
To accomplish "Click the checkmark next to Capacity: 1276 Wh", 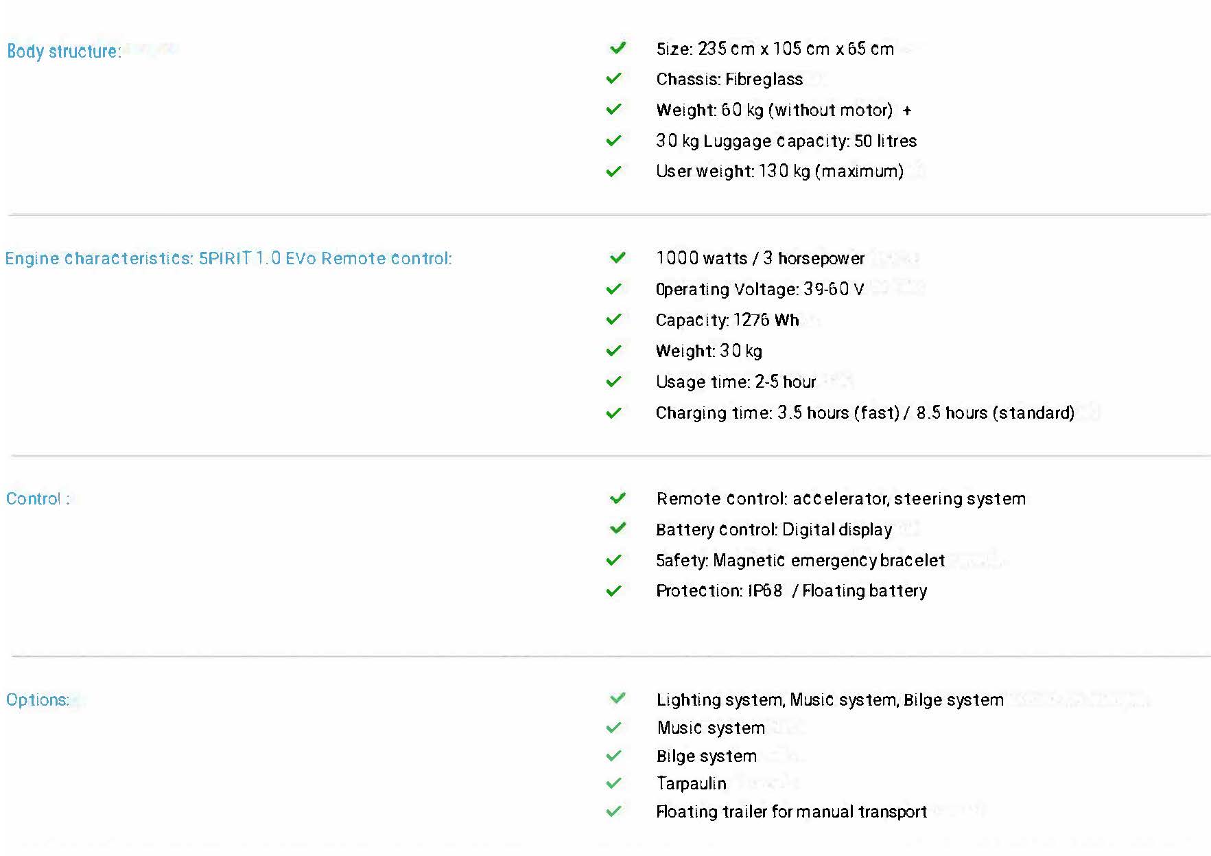I will pos(614,319).
